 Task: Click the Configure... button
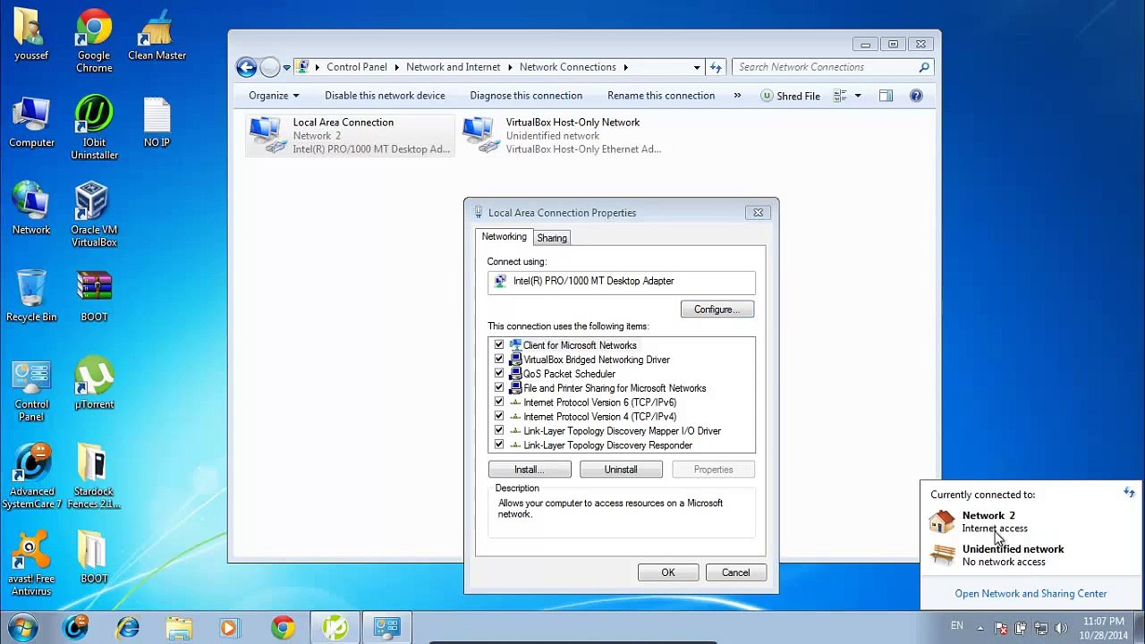point(717,309)
